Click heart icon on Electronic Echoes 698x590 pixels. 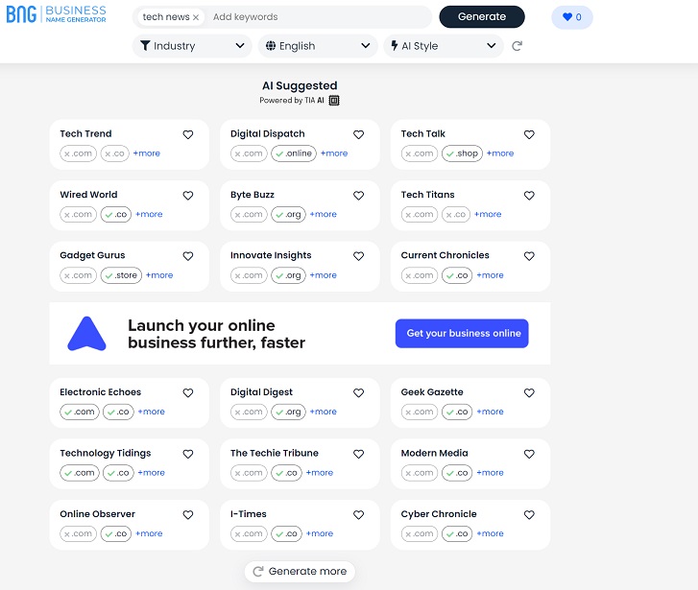(188, 393)
